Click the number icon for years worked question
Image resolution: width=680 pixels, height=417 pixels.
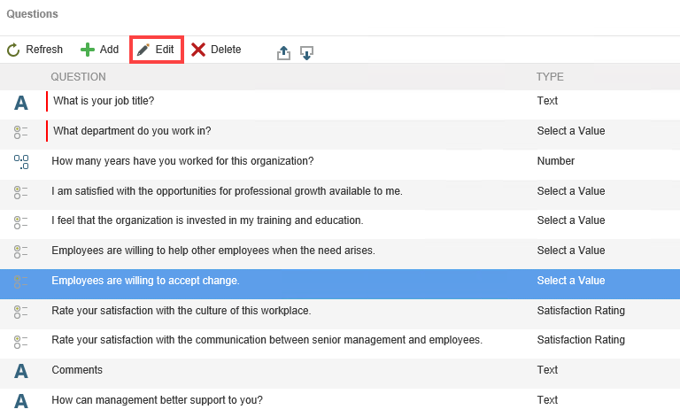coord(21,162)
